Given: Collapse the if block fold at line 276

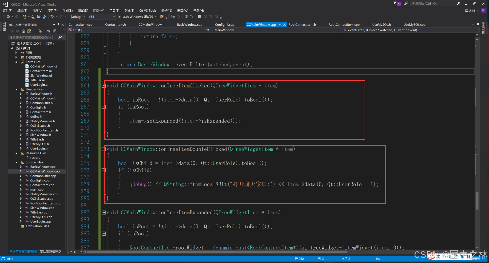Looking at the screenshot, I should coord(104,170).
